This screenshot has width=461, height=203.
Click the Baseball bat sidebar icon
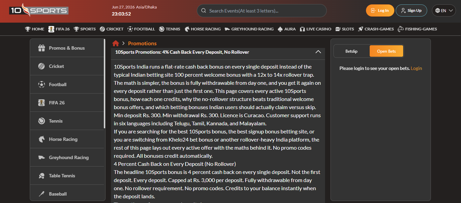42,194
